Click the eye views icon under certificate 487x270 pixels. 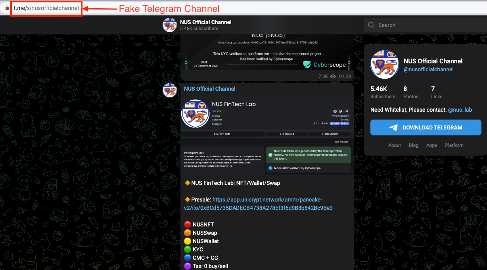[x=333, y=76]
